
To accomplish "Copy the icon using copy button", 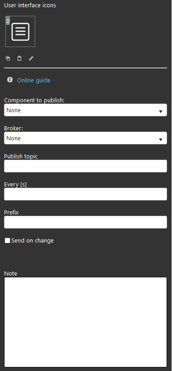I will 8,58.
